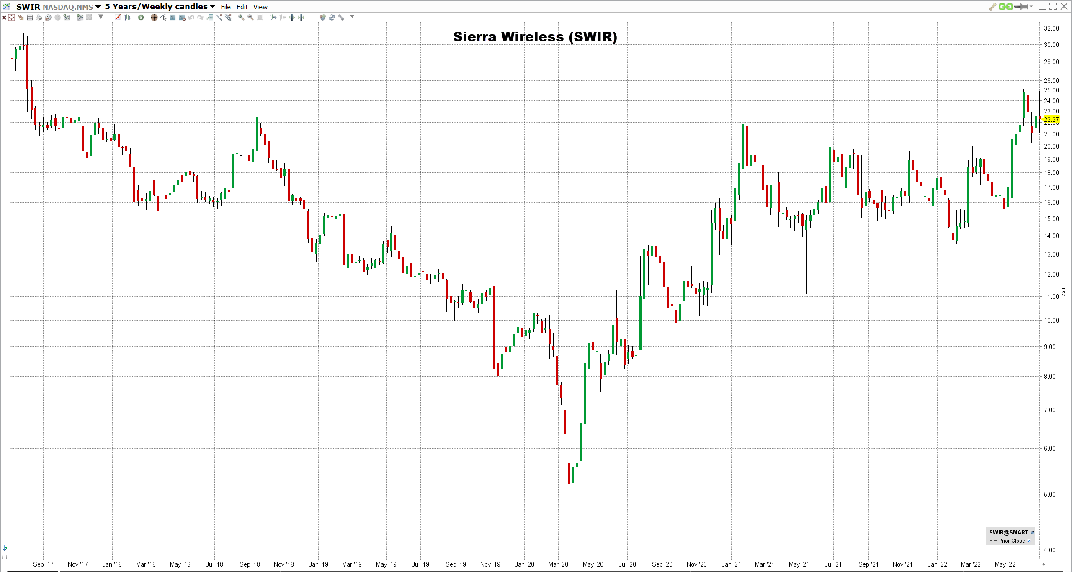Toggle the Prior Close checkbox in legend
Image resolution: width=1072 pixels, height=572 pixels.
pos(1029,541)
